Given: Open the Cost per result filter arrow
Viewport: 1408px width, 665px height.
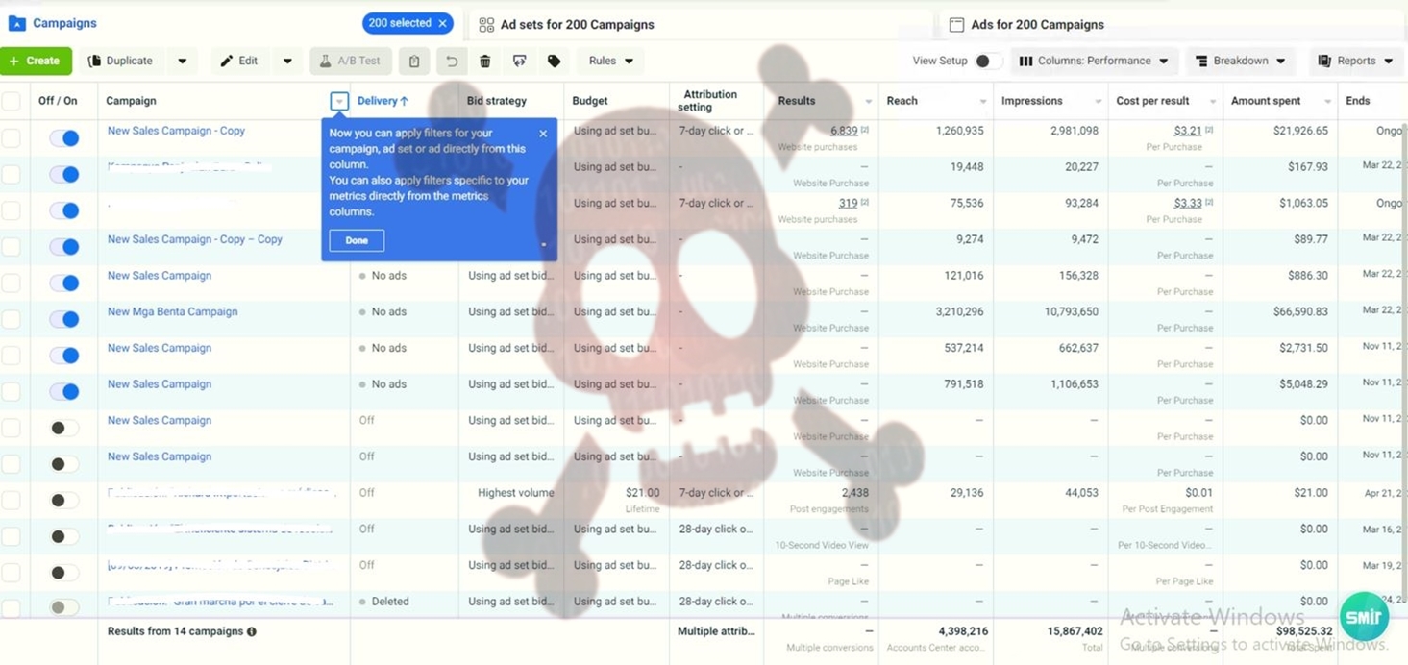Looking at the screenshot, I should pyautogui.click(x=1213, y=101).
